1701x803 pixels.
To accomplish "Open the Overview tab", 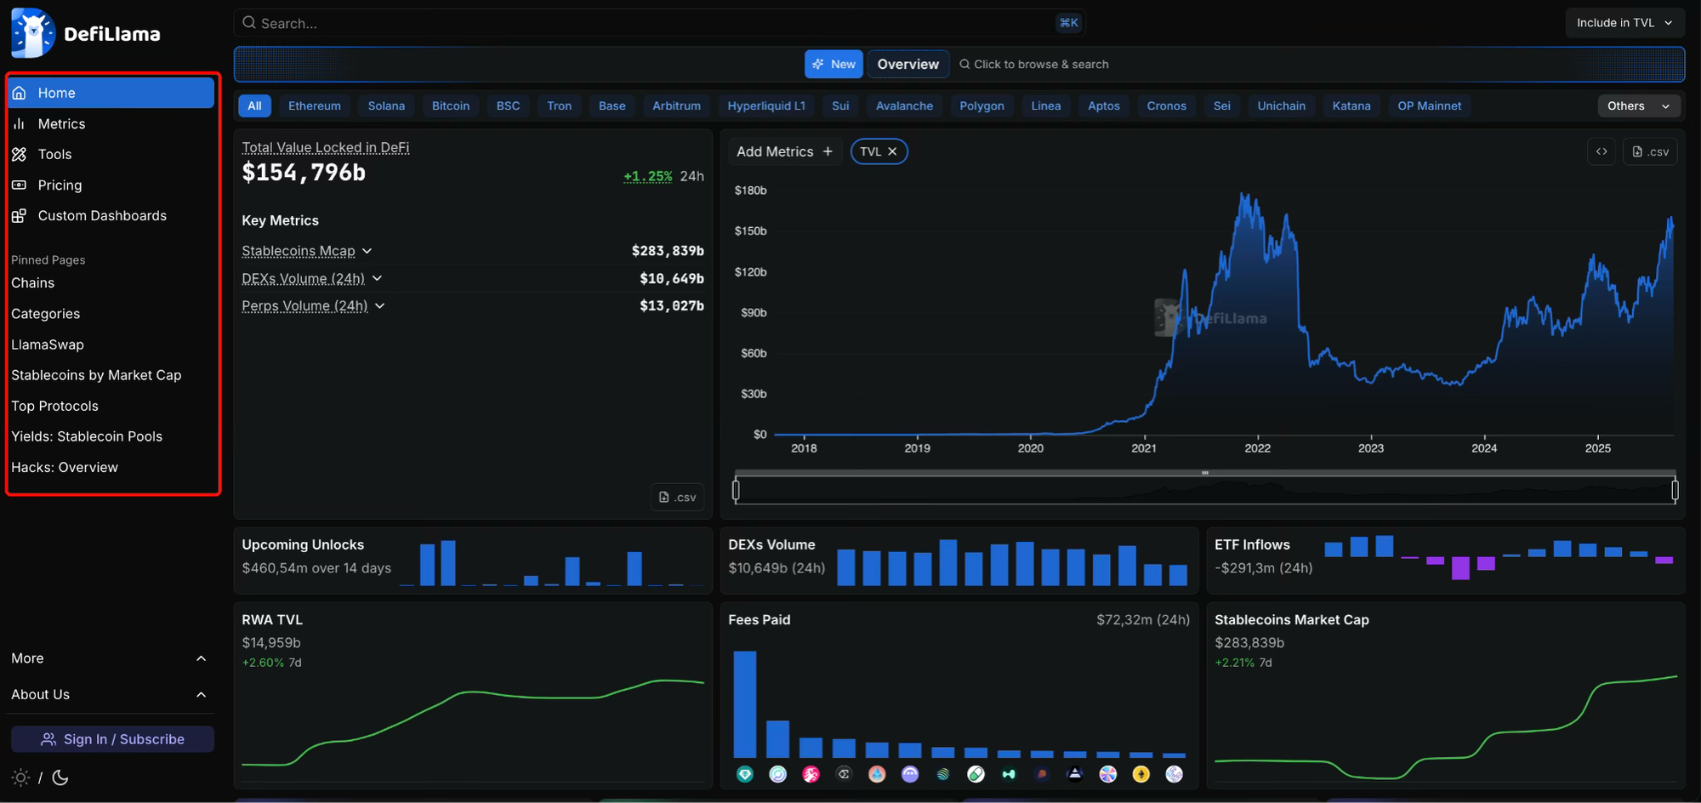I will click(907, 64).
